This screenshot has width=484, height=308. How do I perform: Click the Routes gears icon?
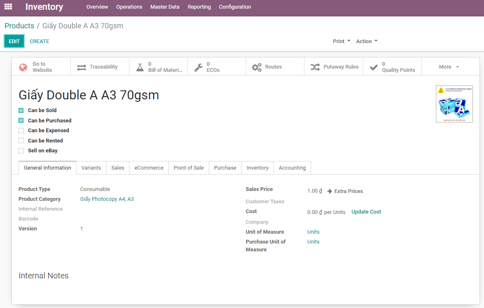coord(257,67)
